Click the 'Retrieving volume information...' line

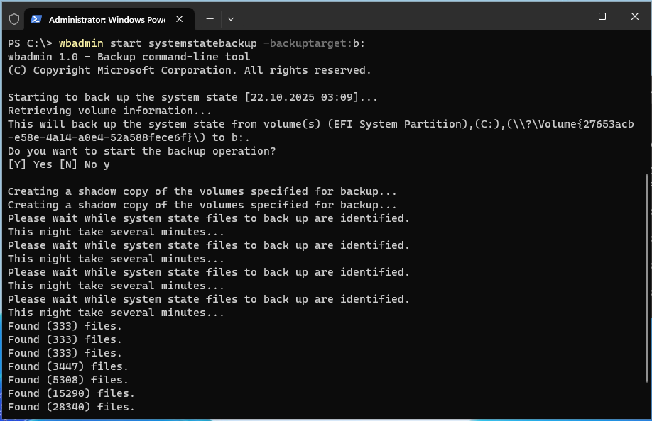coord(109,111)
